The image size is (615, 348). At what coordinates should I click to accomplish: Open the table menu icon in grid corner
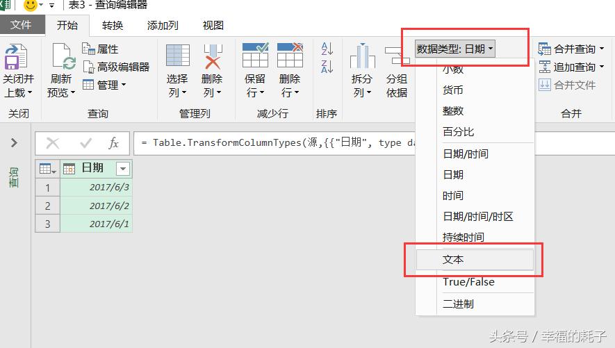47,169
